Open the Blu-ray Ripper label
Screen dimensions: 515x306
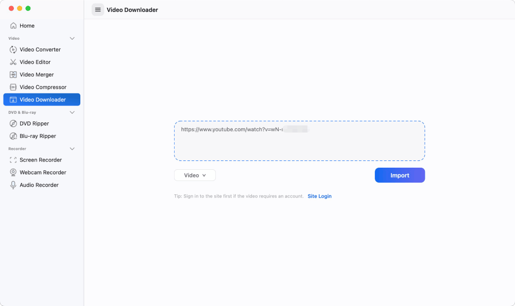(x=38, y=136)
